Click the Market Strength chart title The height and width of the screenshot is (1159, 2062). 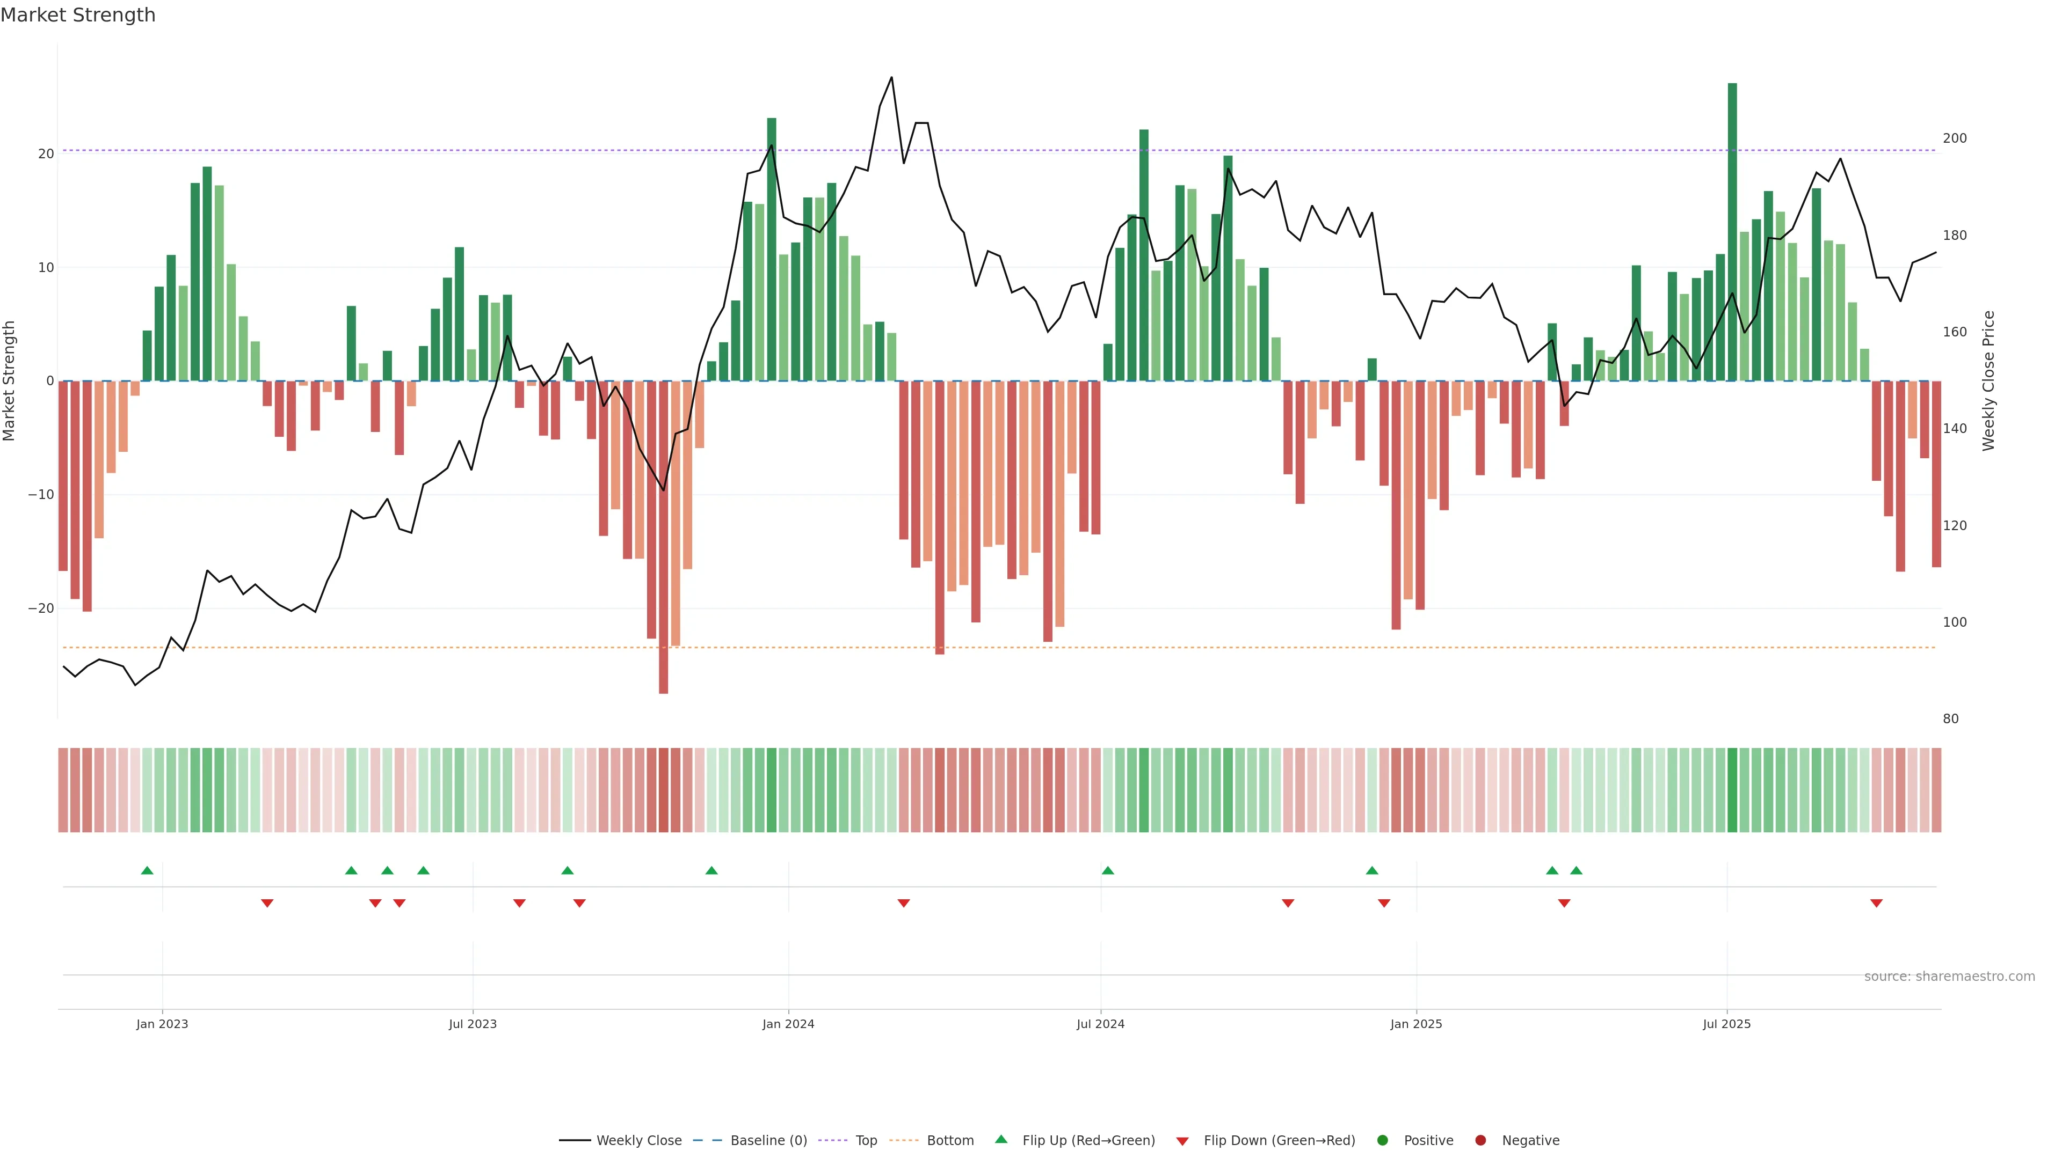click(78, 15)
